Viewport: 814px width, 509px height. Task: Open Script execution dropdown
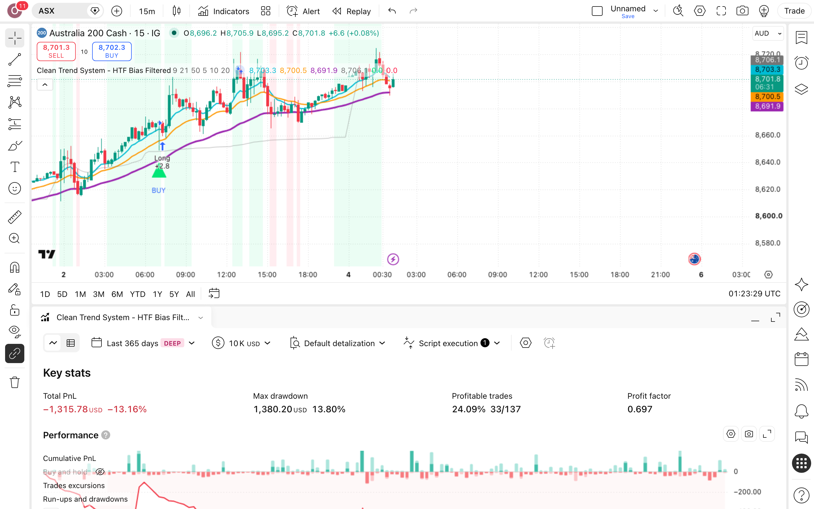tap(452, 343)
